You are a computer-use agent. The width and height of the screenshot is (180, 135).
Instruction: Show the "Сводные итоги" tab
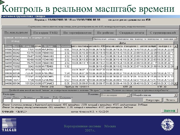pyautogui.click(x=131, y=33)
